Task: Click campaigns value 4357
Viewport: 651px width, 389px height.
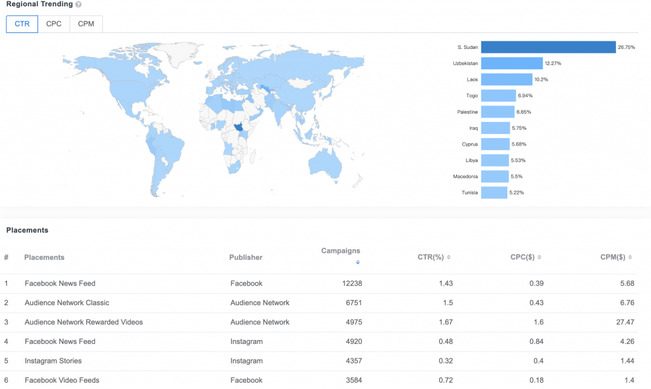Action: click(x=353, y=361)
